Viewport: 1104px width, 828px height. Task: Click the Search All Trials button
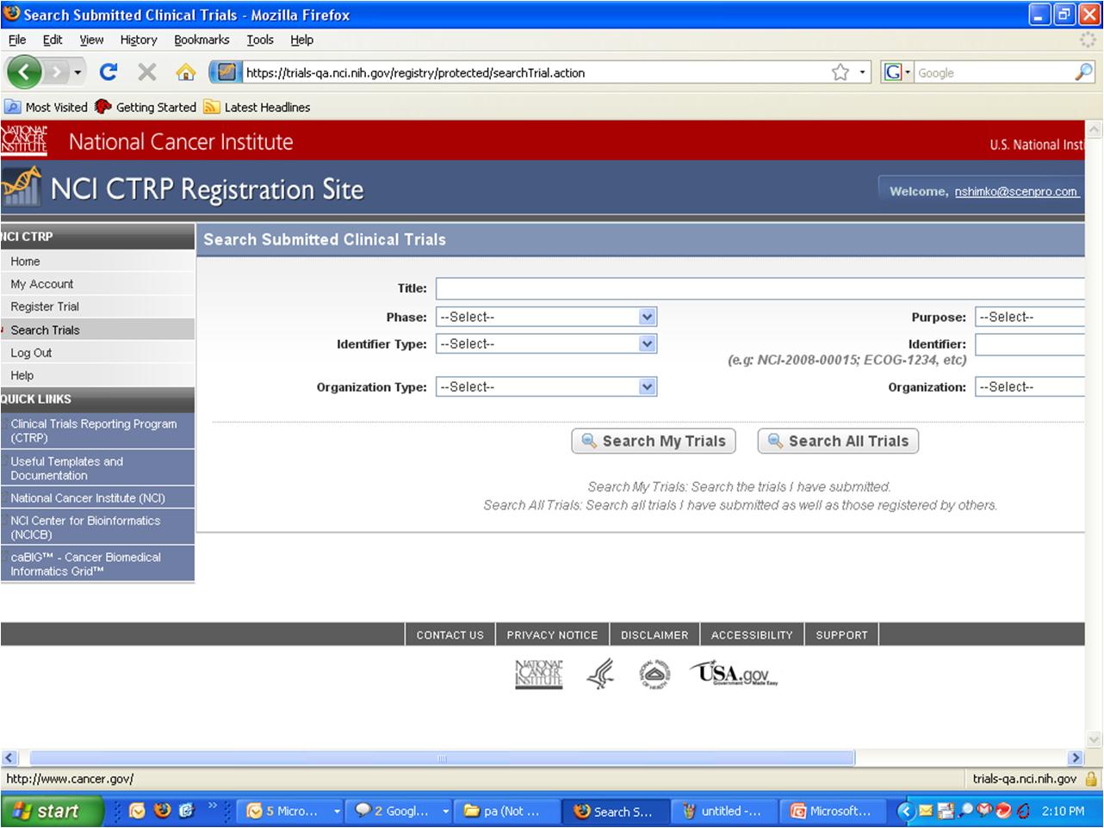pos(838,441)
